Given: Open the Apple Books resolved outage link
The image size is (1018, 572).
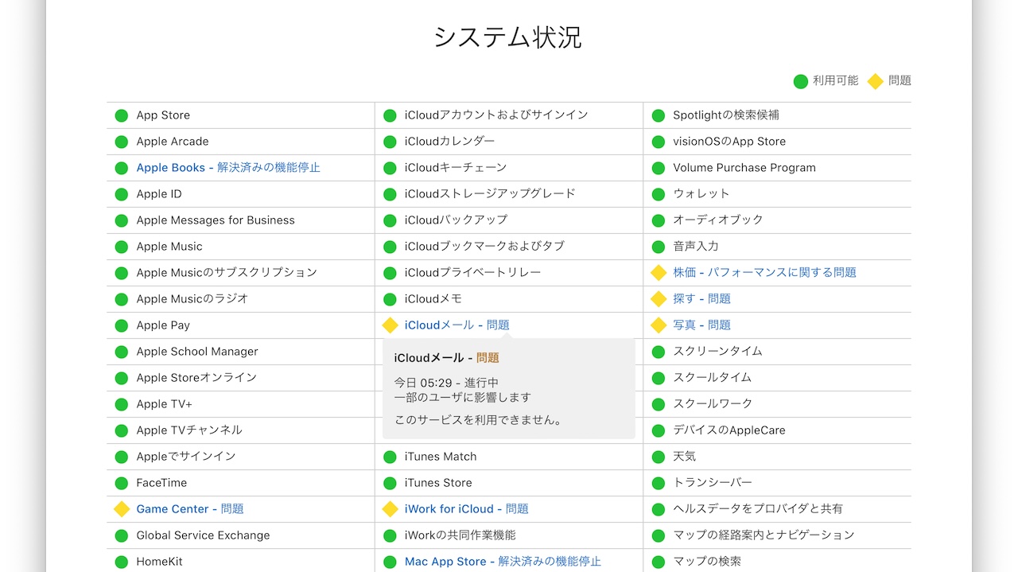Looking at the screenshot, I should [x=228, y=168].
